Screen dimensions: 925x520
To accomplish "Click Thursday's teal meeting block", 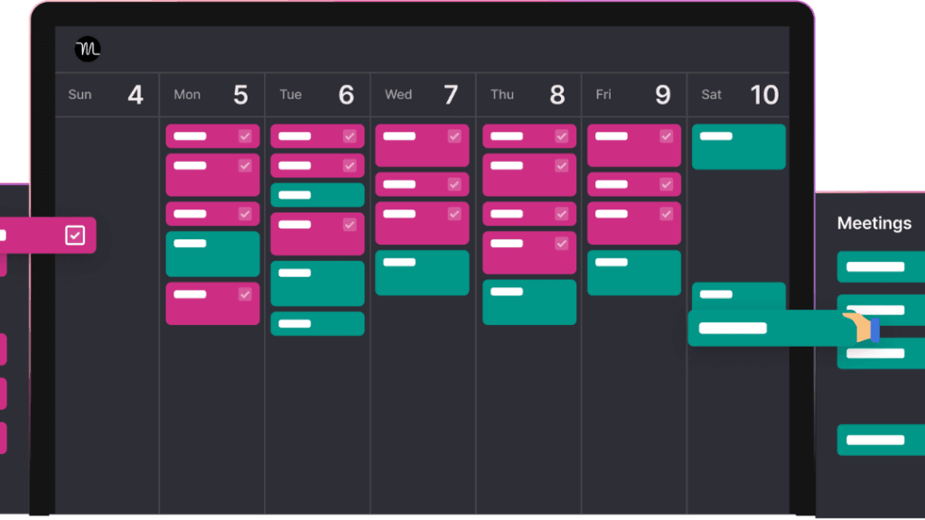I will (529, 302).
